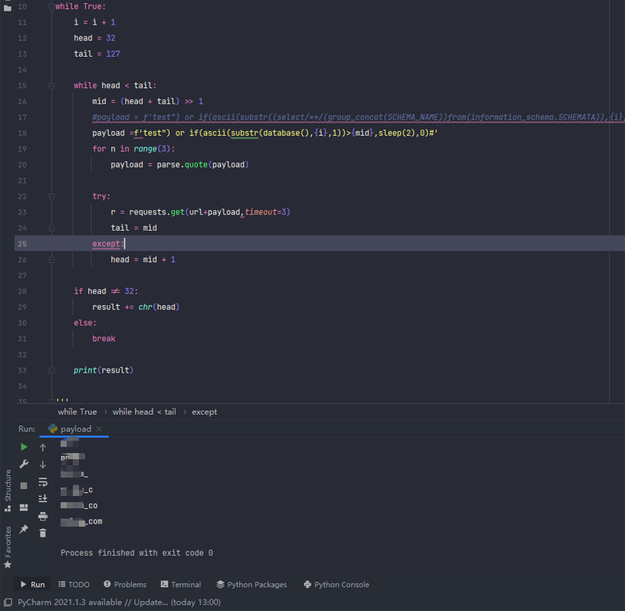The width and height of the screenshot is (625, 611).
Task: Click the print icon in Run panel
Action: (x=43, y=517)
